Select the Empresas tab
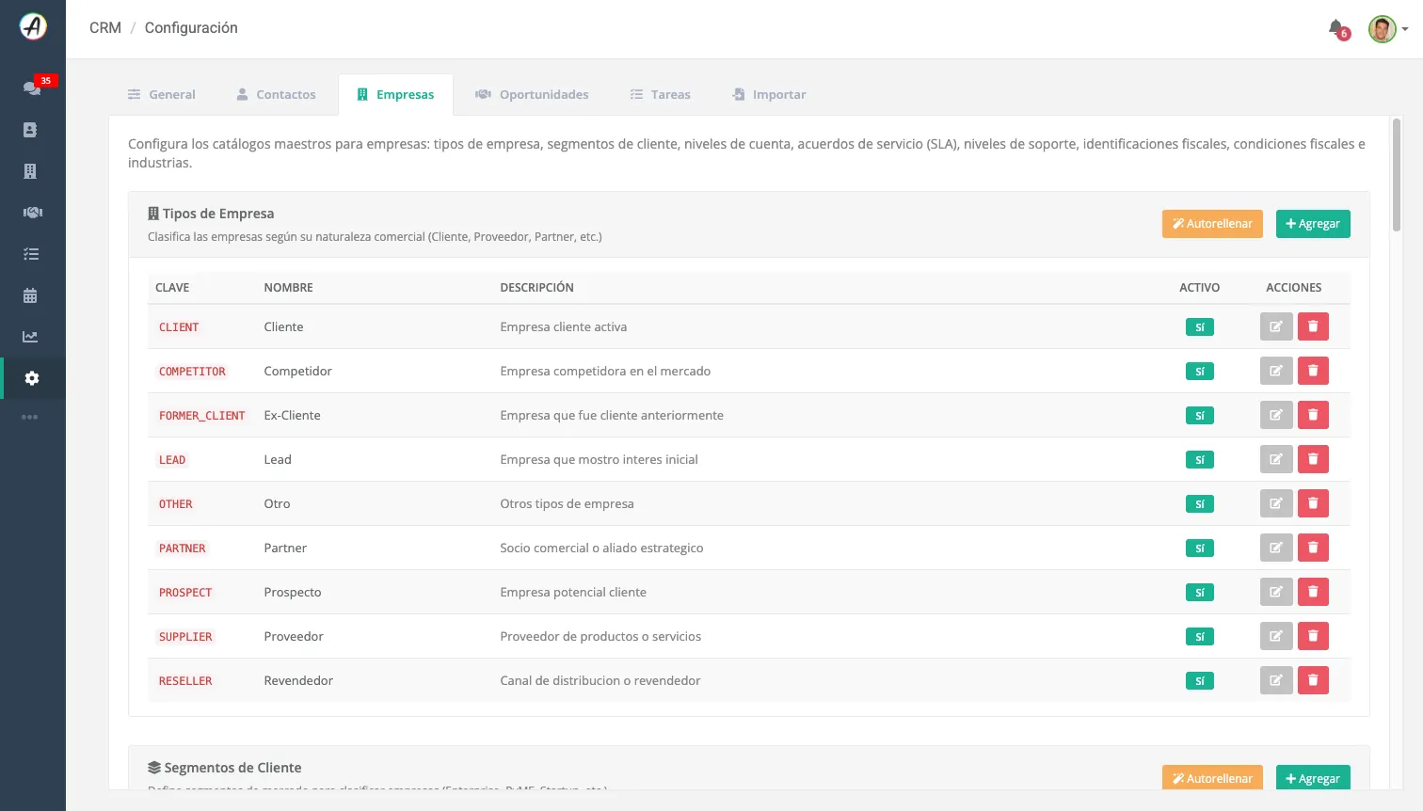The width and height of the screenshot is (1423, 811). pyautogui.click(x=395, y=94)
